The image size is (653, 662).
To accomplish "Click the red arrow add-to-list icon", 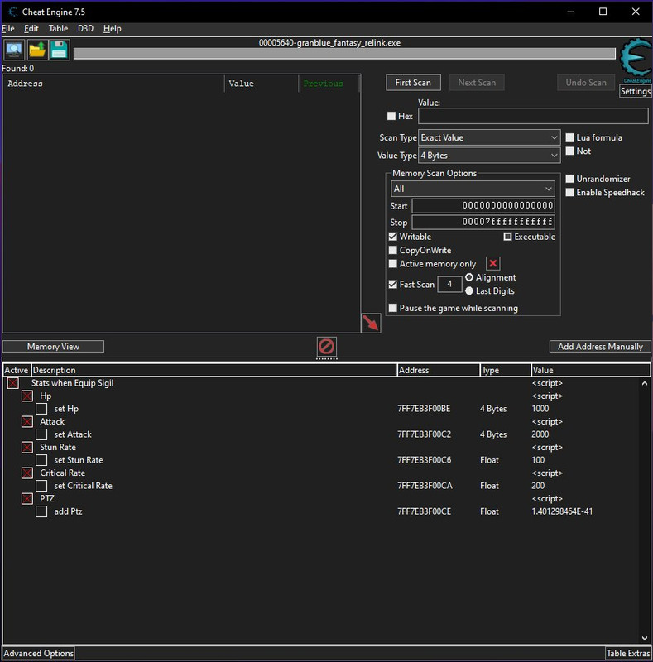I will tap(371, 323).
